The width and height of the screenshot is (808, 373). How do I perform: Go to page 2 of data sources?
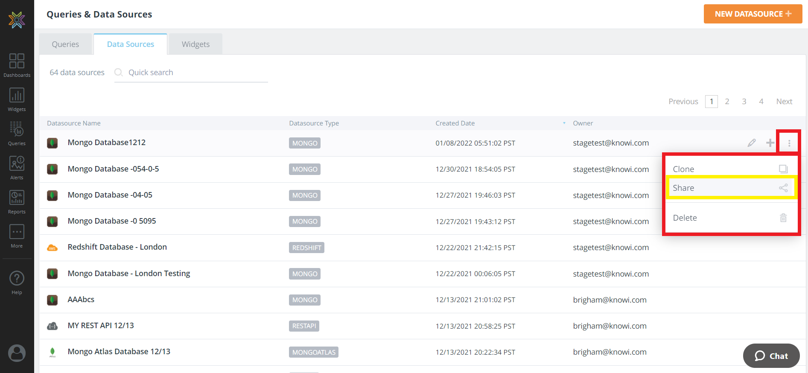pyautogui.click(x=727, y=102)
